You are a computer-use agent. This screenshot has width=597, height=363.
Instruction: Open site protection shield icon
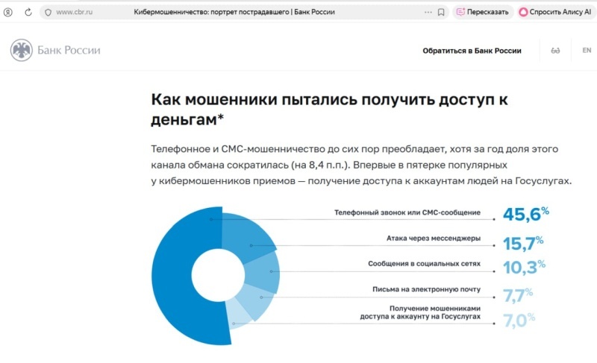tap(48, 12)
